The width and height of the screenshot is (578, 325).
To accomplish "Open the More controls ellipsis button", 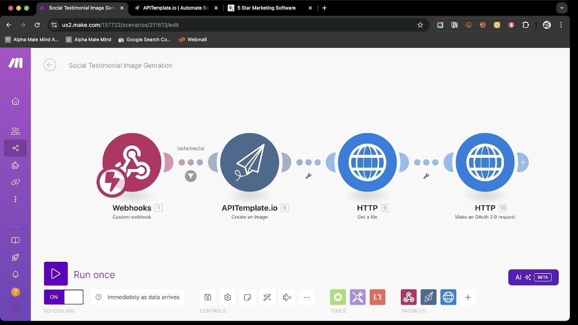I will [307, 298].
